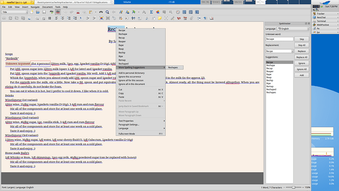Switch to newfile1.lyx window tab

(x=17, y=2)
